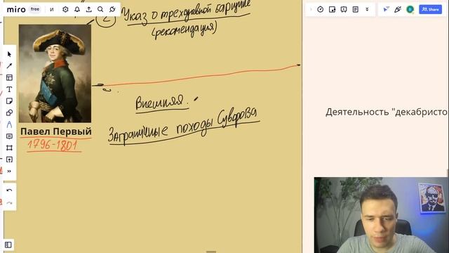Viewport: 449px width, 253px height.
Task: Open the green user avatar
Action: coord(410,9)
